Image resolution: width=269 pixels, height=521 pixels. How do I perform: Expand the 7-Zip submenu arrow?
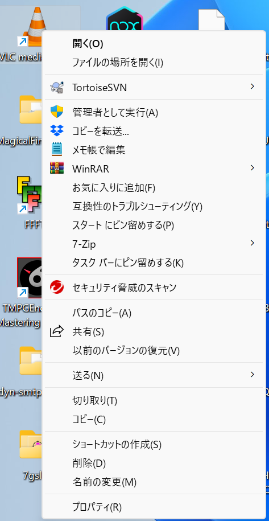tap(253, 243)
